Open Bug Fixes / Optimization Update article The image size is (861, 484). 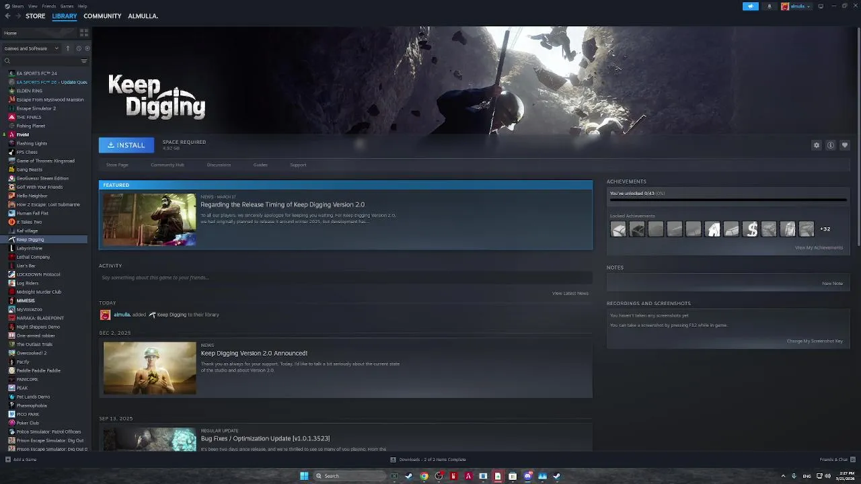point(265,438)
